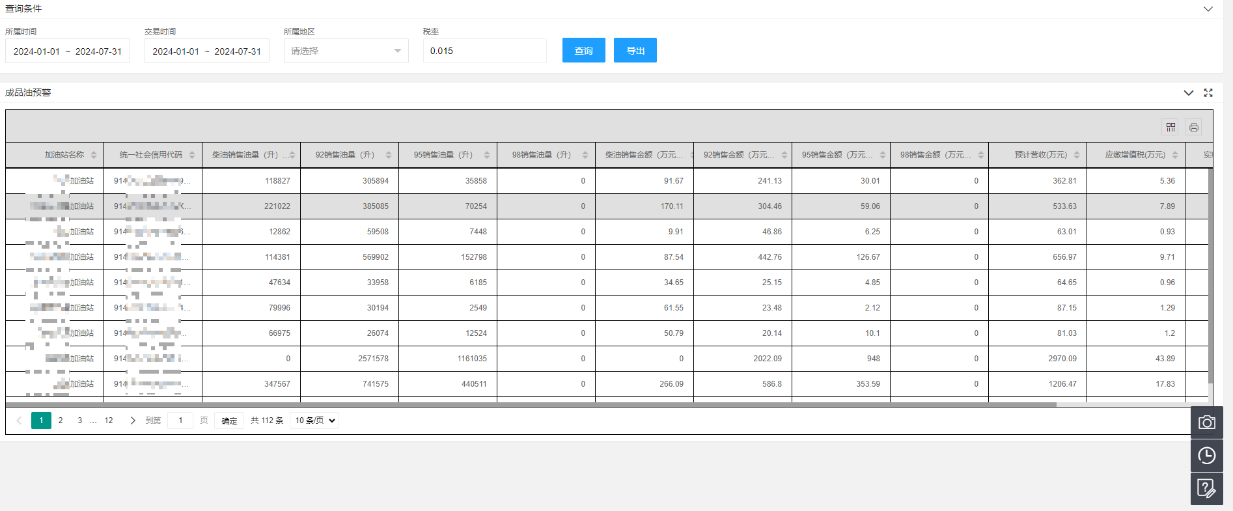The height and width of the screenshot is (511, 1233).
Task: Click the 导出 export button
Action: coord(635,50)
